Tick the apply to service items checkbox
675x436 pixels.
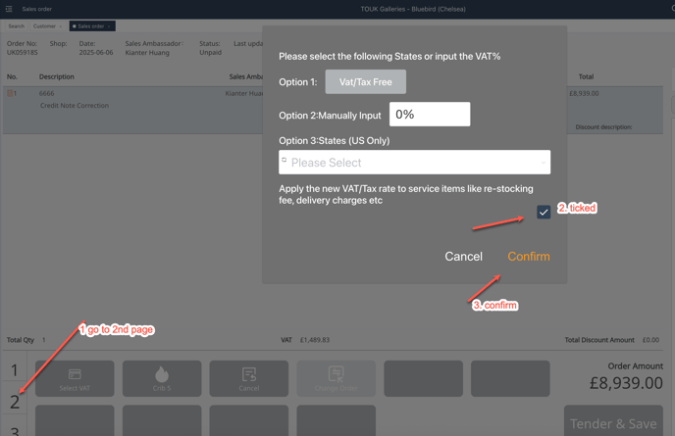[x=544, y=212]
